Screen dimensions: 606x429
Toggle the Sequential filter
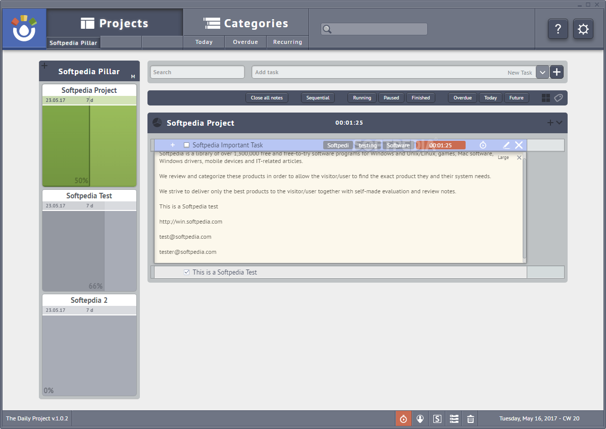[318, 98]
